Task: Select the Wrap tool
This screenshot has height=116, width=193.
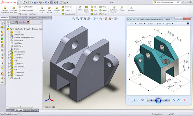Action: (103, 7)
